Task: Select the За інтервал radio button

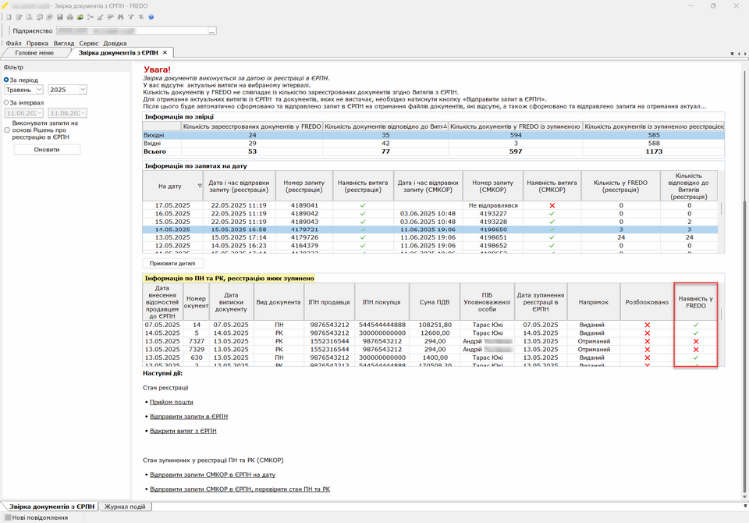Action: pos(6,102)
